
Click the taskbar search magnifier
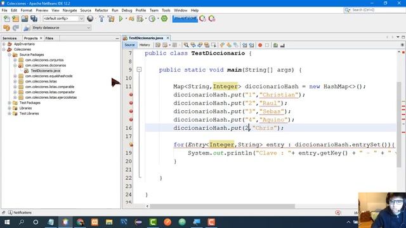point(22,222)
